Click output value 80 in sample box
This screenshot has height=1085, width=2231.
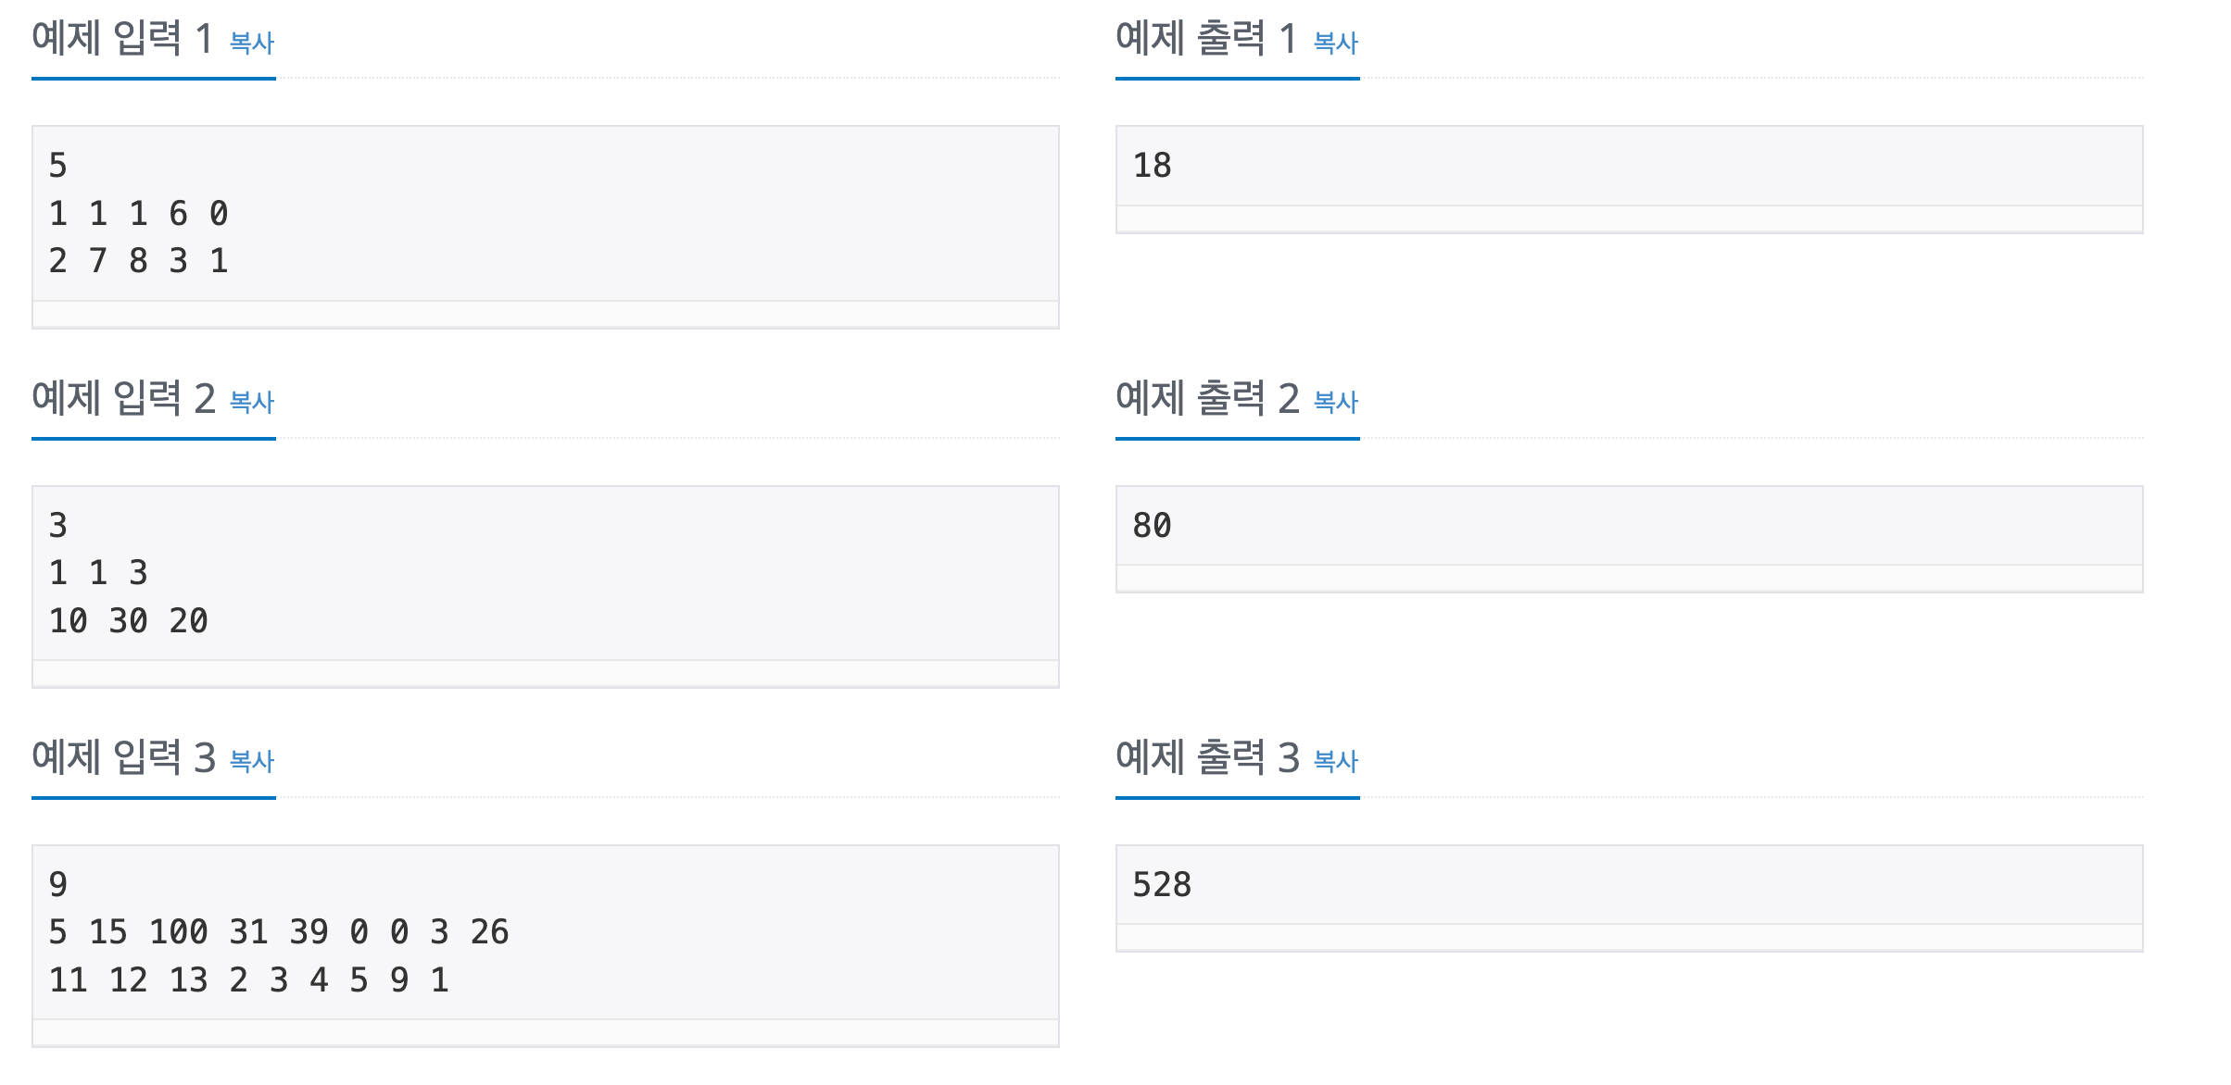1153,526
